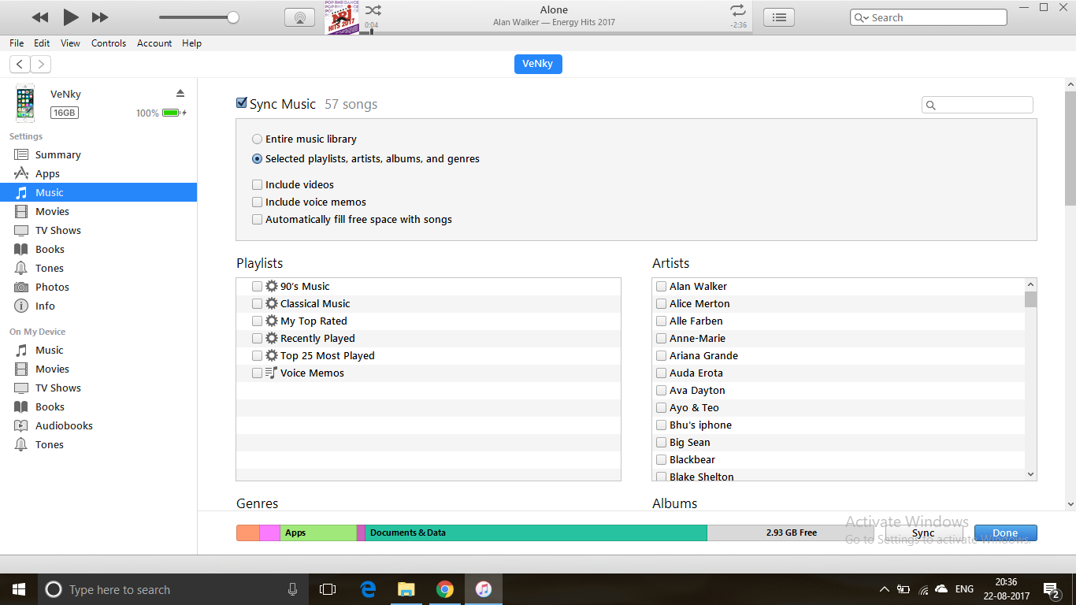Open the View menu

70,43
